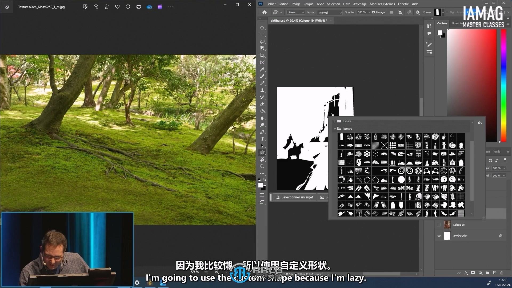Open the Calque menu
The height and width of the screenshot is (288, 512).
(x=308, y=4)
